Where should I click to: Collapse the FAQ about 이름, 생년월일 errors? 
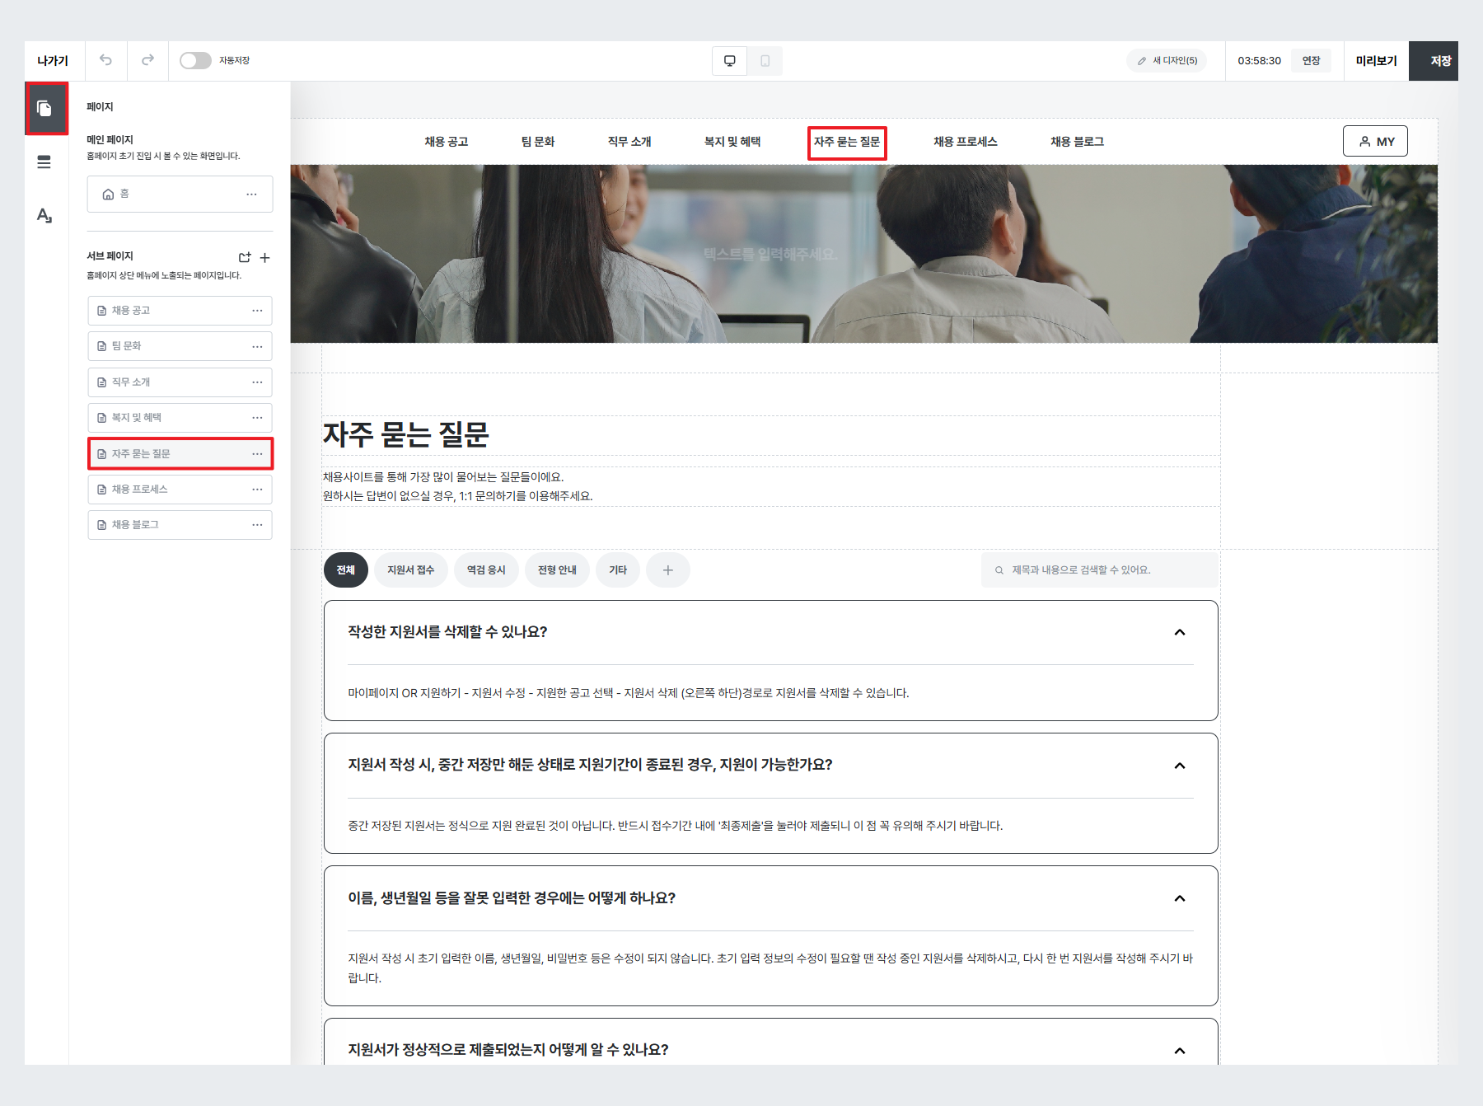point(1181,899)
